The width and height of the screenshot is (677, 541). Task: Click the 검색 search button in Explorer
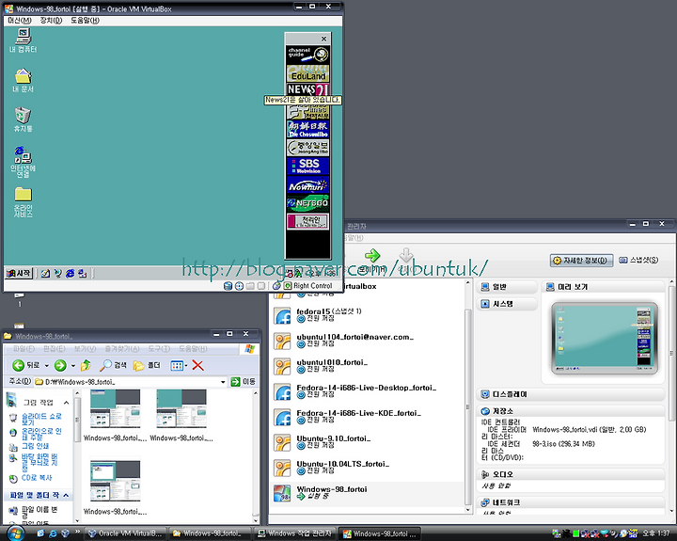coord(113,366)
